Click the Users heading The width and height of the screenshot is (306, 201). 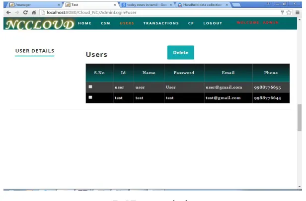pyautogui.click(x=96, y=55)
